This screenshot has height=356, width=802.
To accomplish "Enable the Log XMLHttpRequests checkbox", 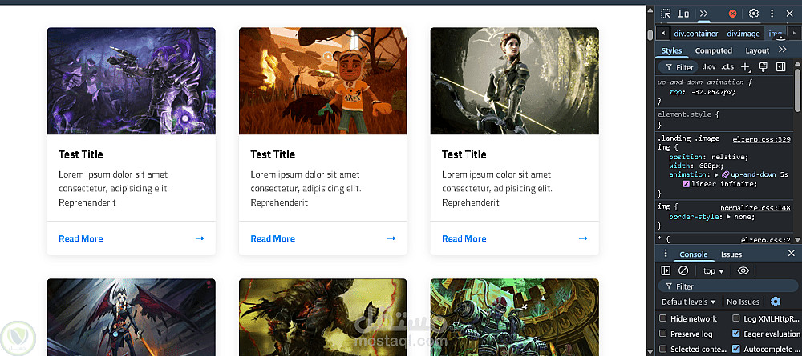I will (x=736, y=318).
